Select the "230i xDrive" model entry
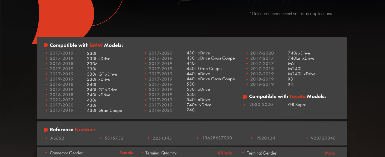Viewport: 385px width, 157px height. (x=99, y=59)
